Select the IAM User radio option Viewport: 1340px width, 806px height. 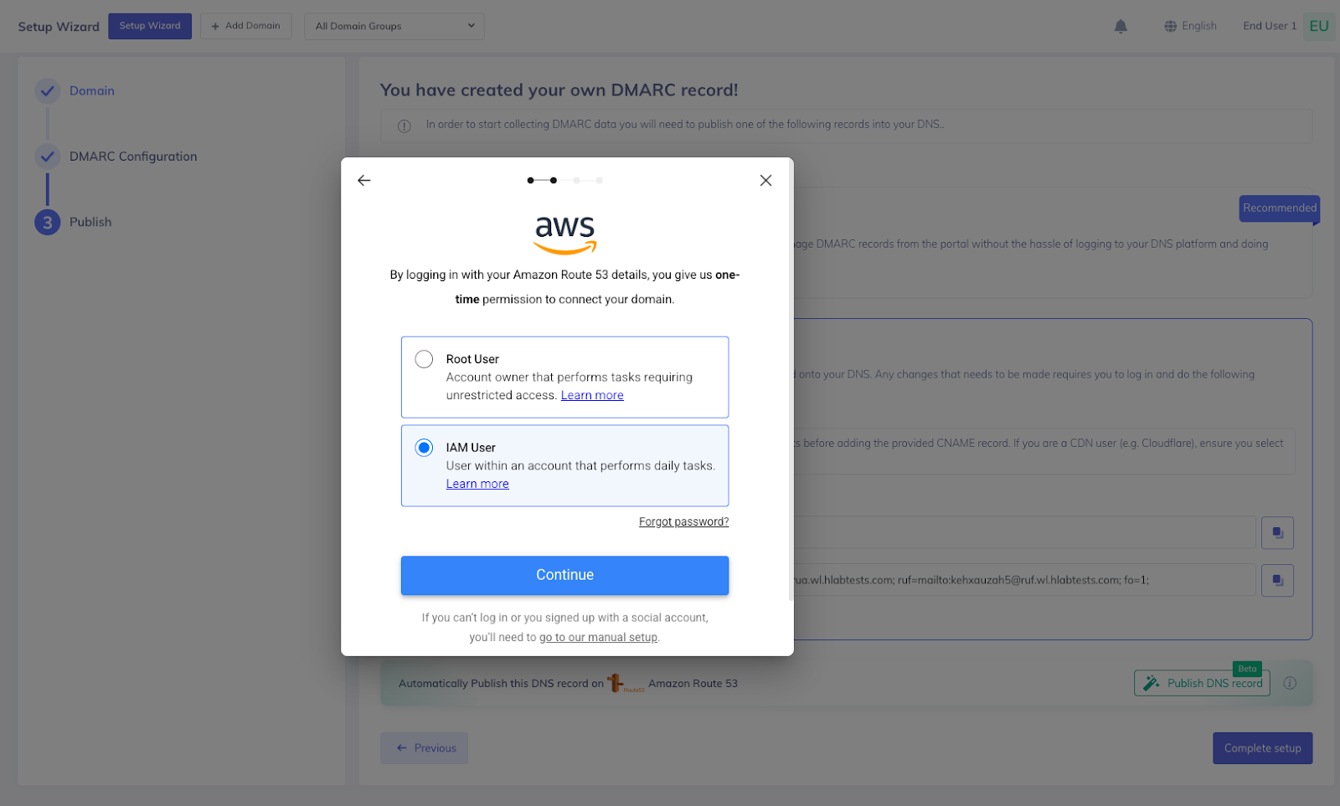pos(424,448)
